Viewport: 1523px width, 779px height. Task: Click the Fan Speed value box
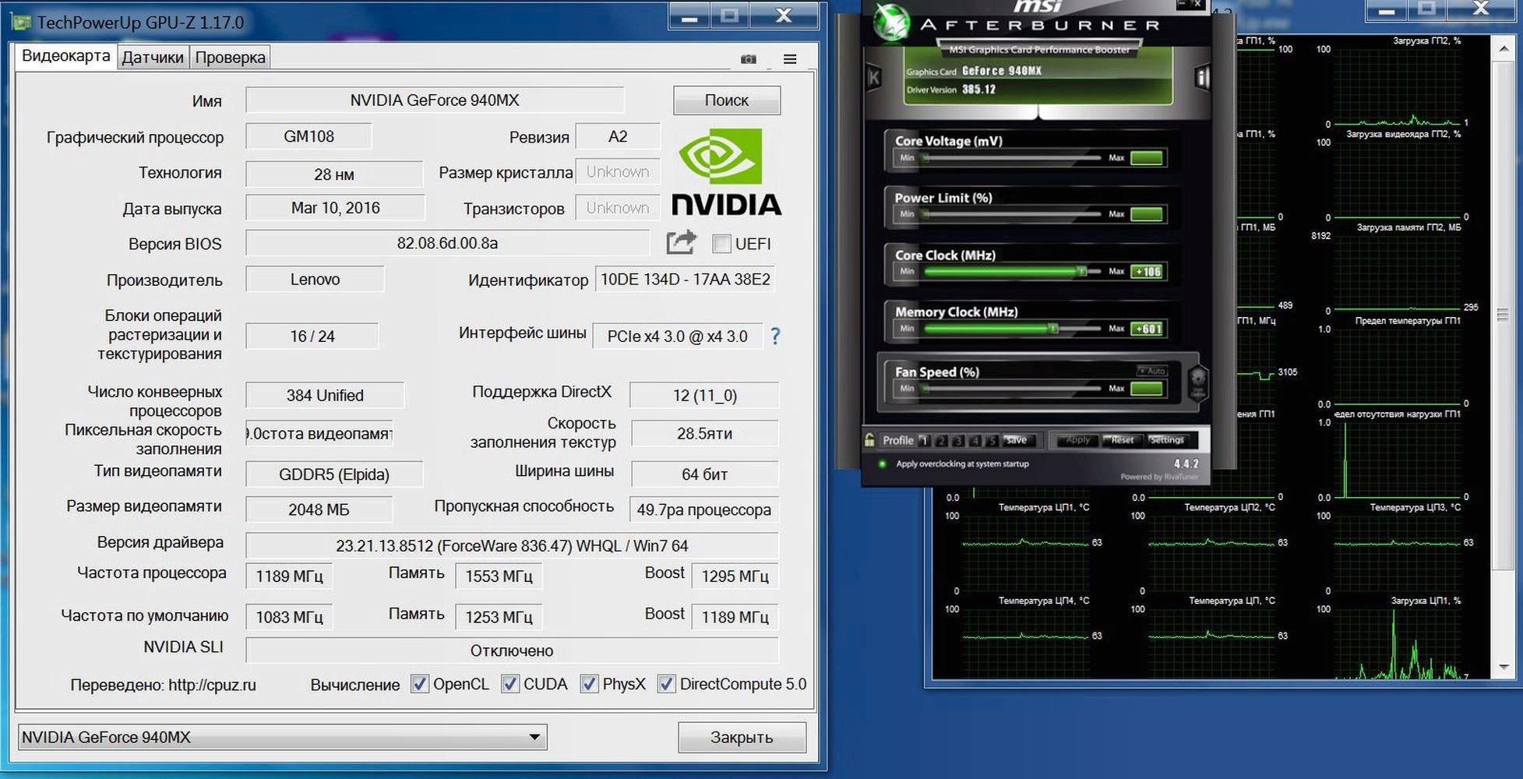(1147, 389)
